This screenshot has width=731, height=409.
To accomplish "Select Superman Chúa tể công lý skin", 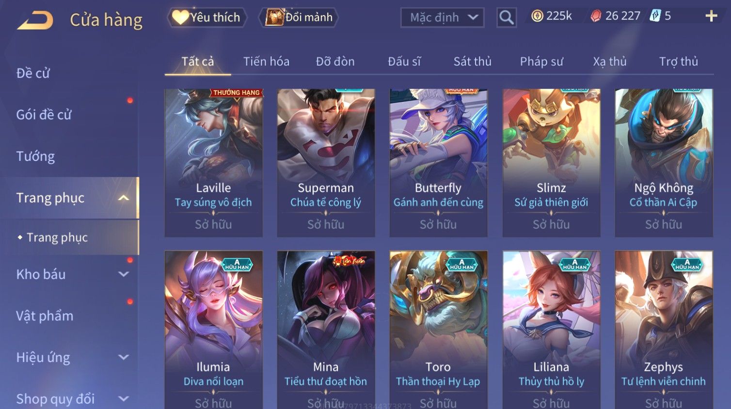I will point(326,163).
